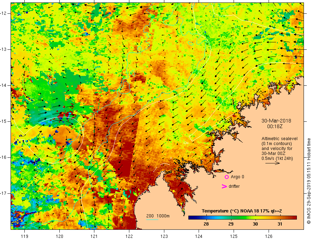311x240 pixels.
Task: Click the temperature color scale bar
Action: 242,218
